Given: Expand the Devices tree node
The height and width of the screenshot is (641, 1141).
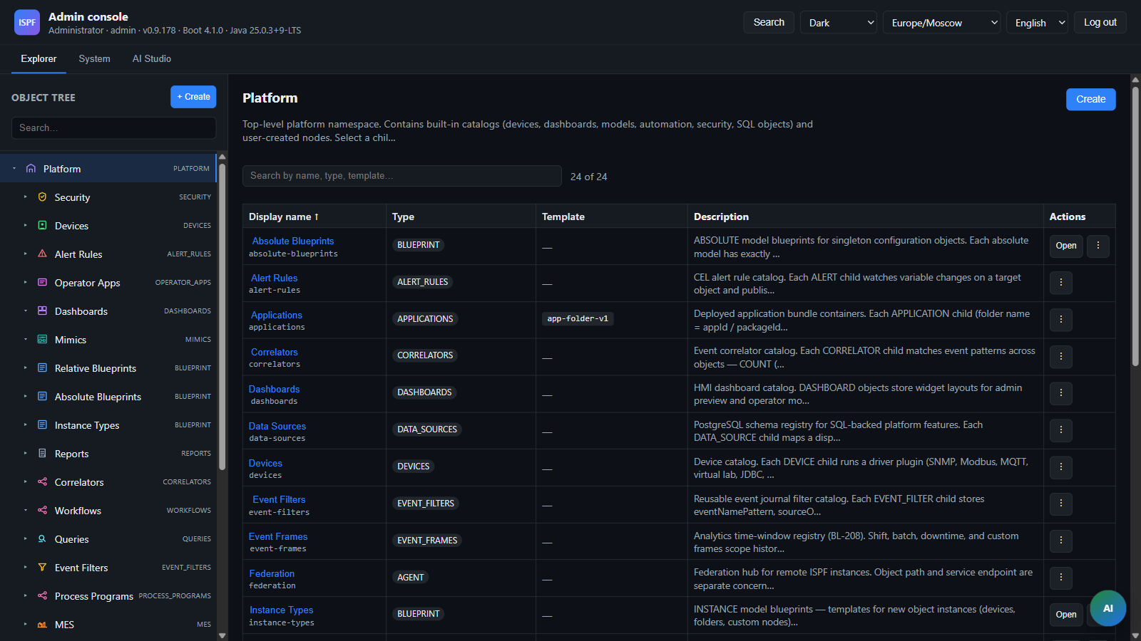Looking at the screenshot, I should [x=25, y=226].
